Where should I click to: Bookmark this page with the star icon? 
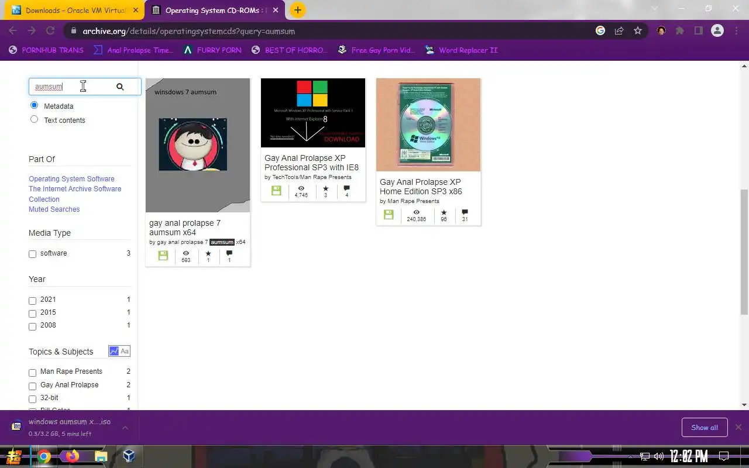(x=638, y=31)
